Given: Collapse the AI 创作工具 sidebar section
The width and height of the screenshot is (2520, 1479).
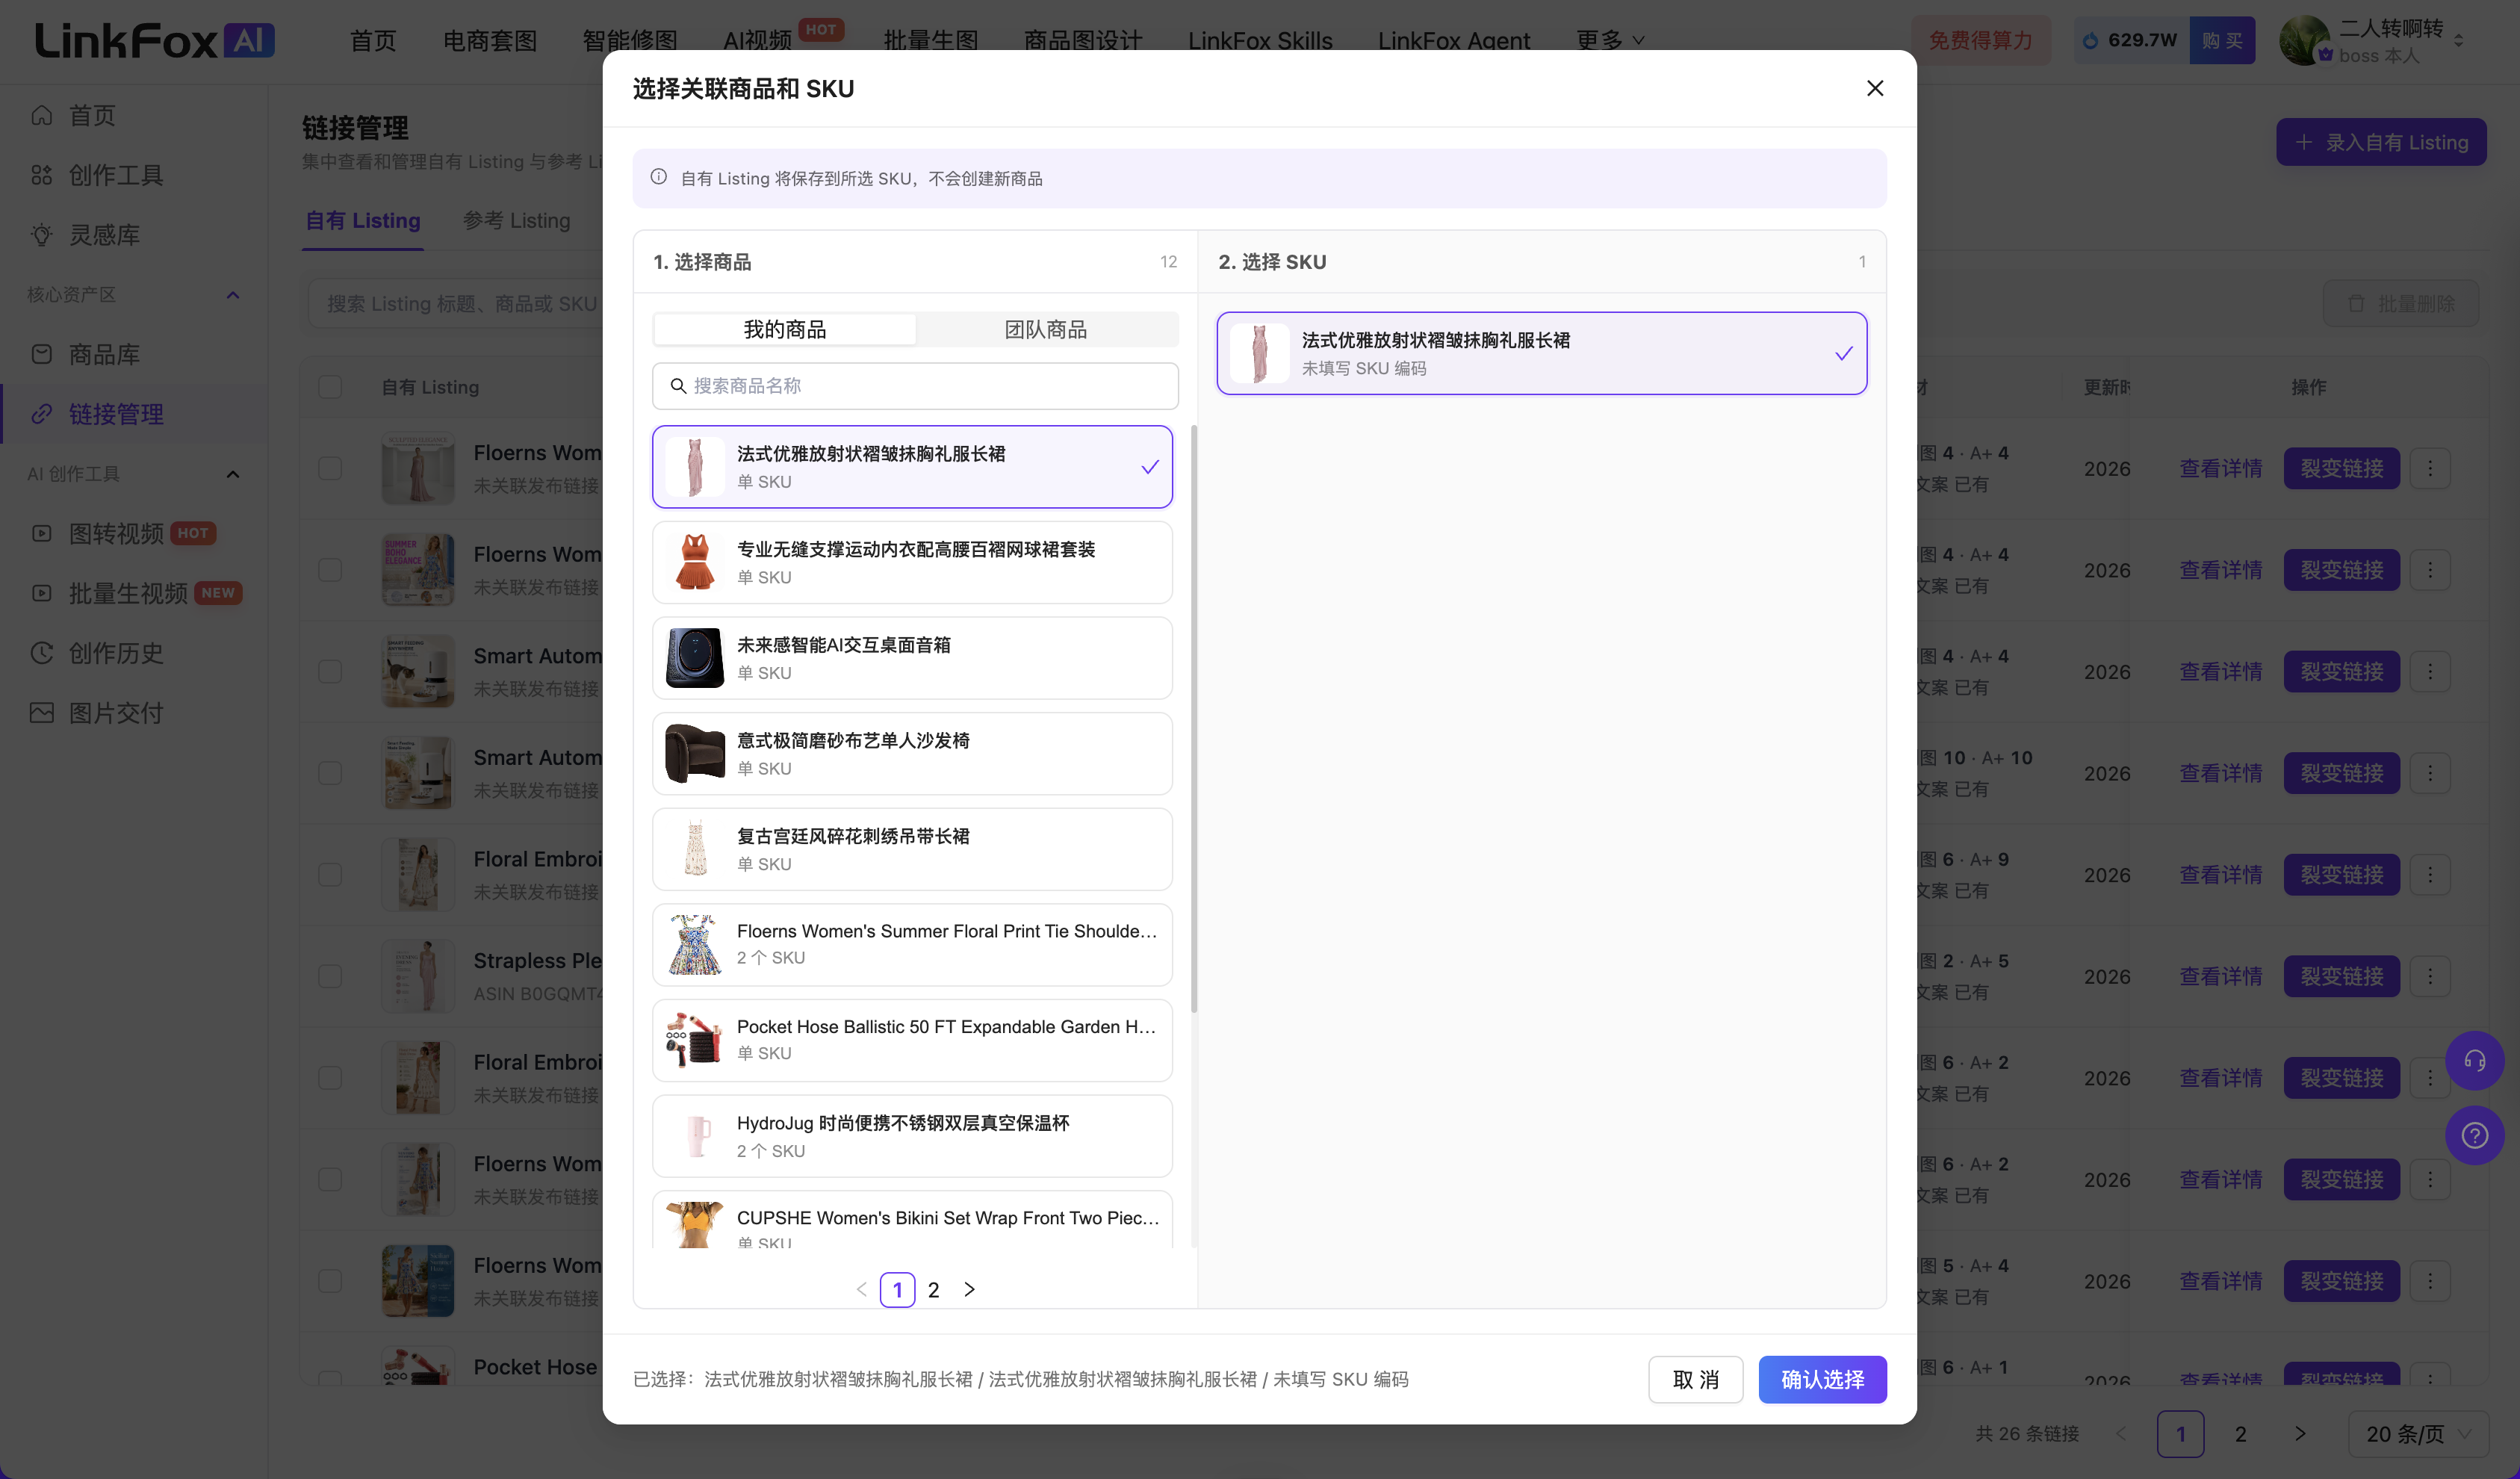Looking at the screenshot, I should (233, 474).
